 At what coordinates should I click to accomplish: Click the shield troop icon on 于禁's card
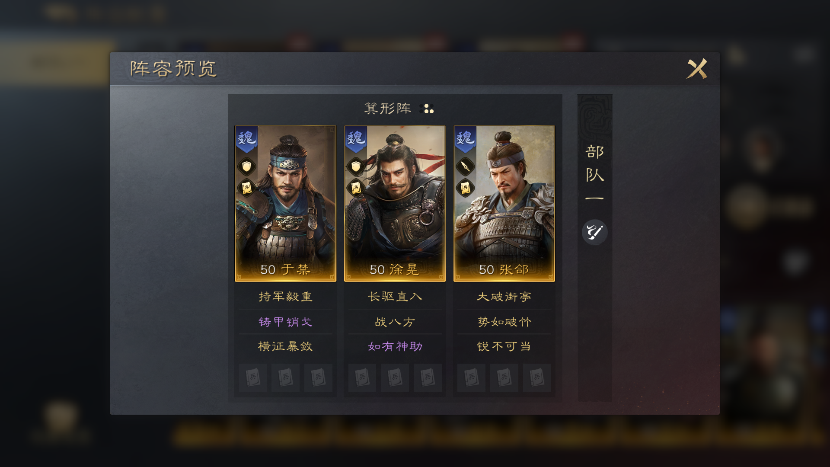246,166
